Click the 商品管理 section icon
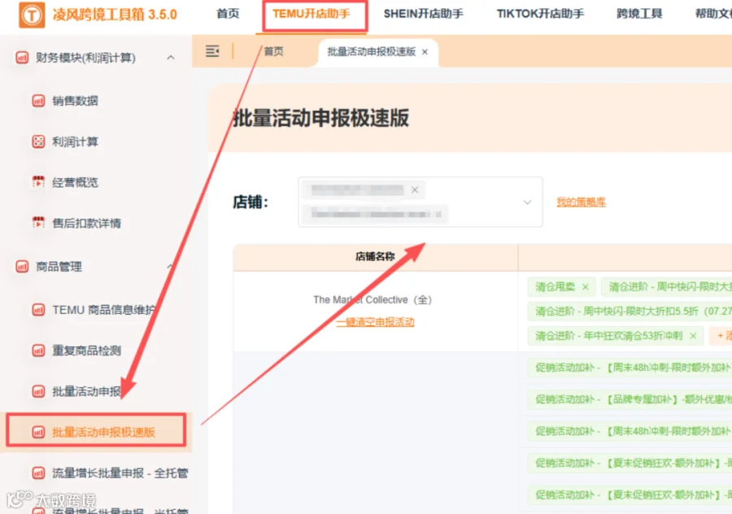The height and width of the screenshot is (514, 732). coord(22,266)
